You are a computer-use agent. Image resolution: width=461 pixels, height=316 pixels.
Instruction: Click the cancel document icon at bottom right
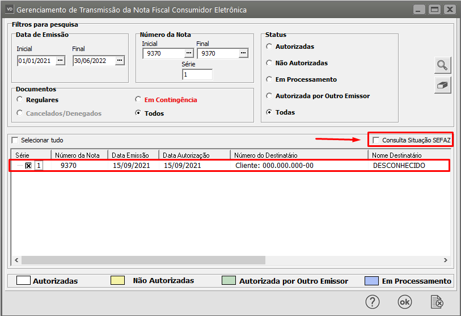(x=436, y=302)
